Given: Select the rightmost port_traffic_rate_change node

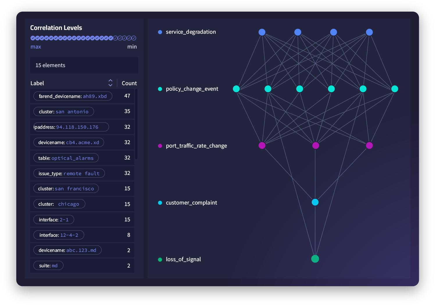Looking at the screenshot, I should 369,145.
